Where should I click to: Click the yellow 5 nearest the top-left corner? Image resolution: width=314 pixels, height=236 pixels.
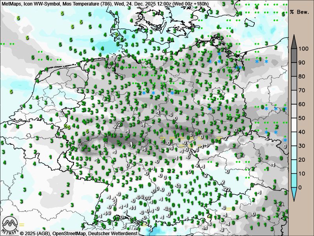pyautogui.click(x=18, y=18)
